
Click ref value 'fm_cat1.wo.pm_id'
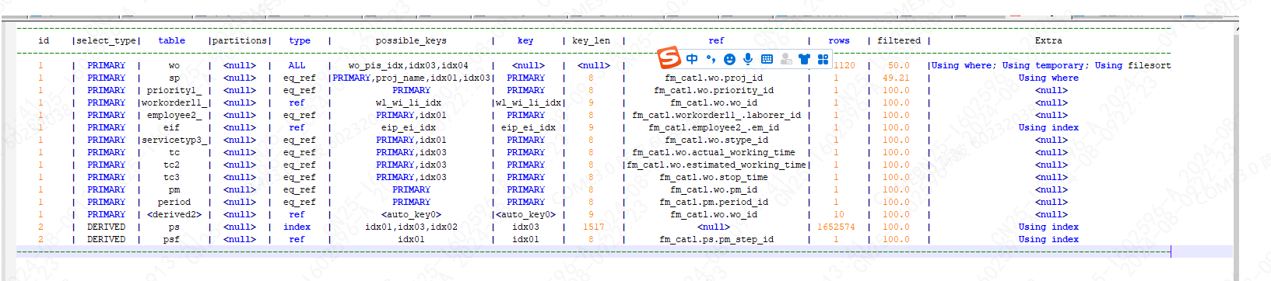click(x=714, y=189)
